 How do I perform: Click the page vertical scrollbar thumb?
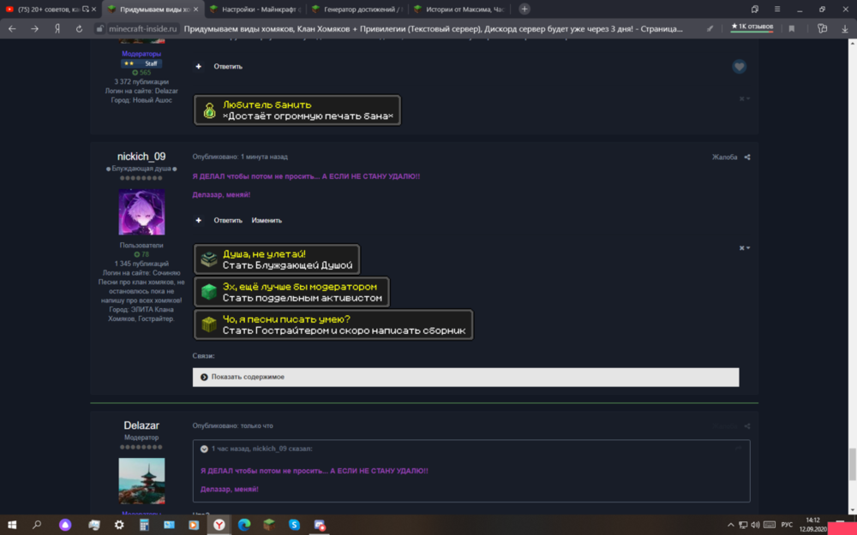coord(852,464)
